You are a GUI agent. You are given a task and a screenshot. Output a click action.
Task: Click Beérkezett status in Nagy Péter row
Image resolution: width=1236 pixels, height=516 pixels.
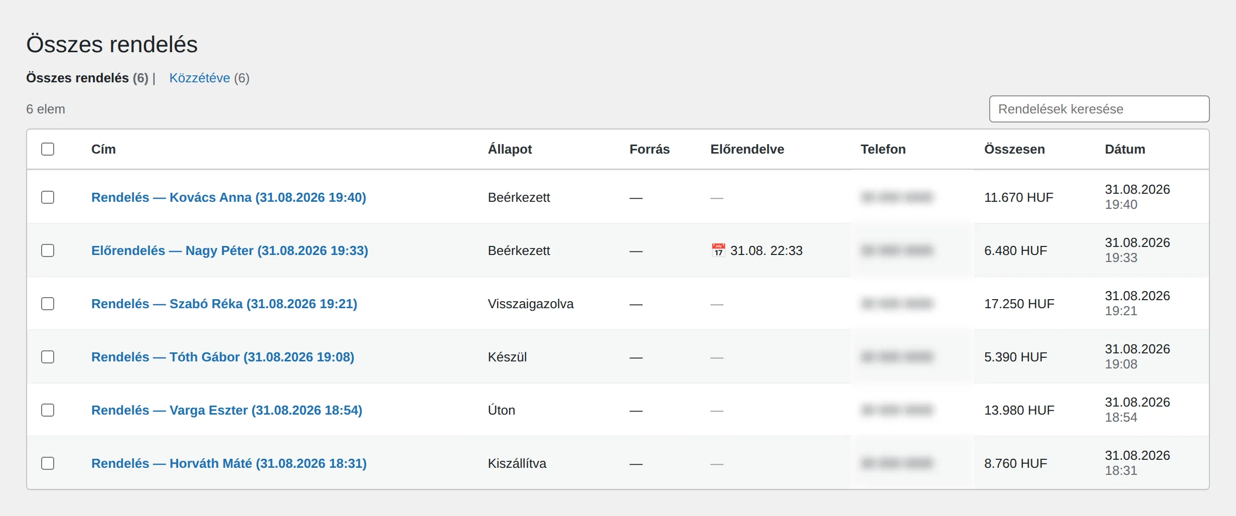[x=519, y=250]
